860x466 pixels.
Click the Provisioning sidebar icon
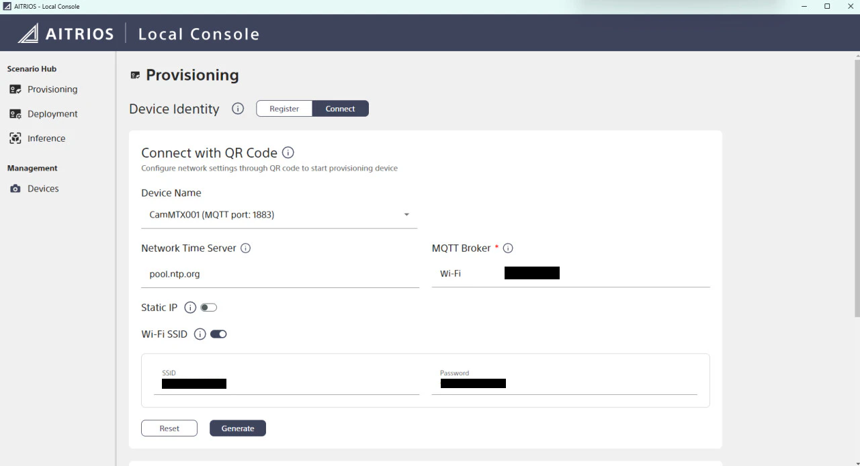15,89
